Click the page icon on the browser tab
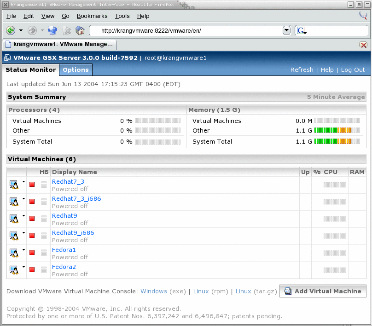Viewport: 372px width, 326px height. point(8,44)
